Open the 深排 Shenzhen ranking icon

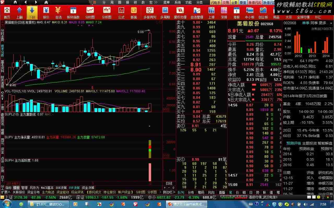tap(224, 12)
